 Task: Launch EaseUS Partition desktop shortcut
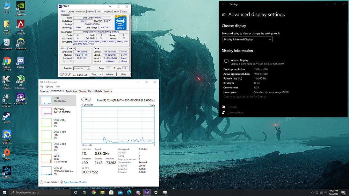(x=7, y=137)
